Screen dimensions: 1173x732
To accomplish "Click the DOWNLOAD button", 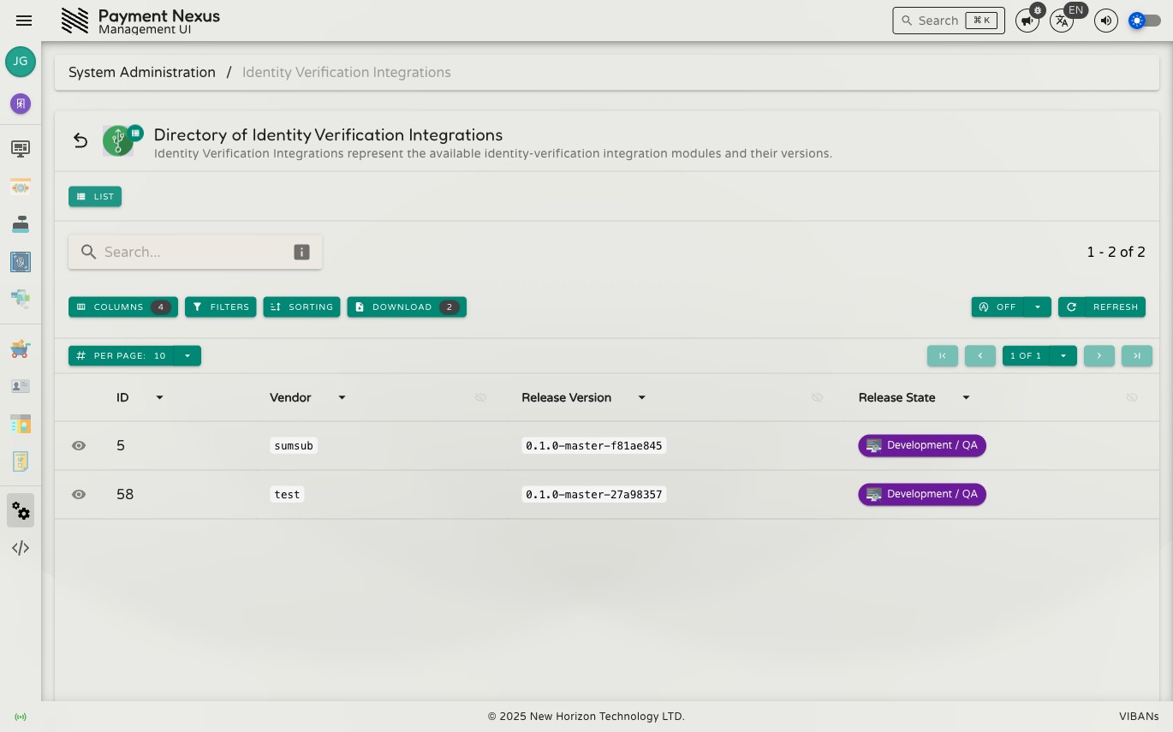I will click(x=407, y=306).
